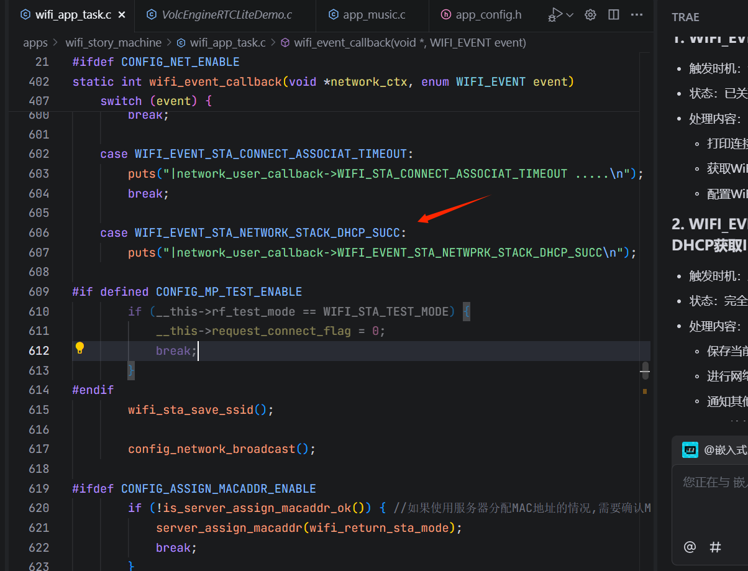Click the C icon on app_music.c tab
The height and width of the screenshot is (571, 748).
(334, 14)
